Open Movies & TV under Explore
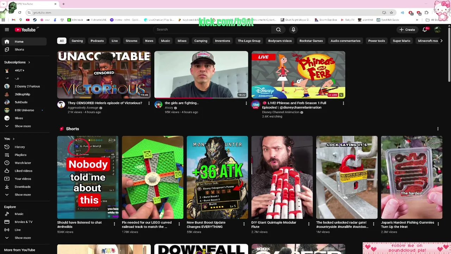 (x=23, y=222)
